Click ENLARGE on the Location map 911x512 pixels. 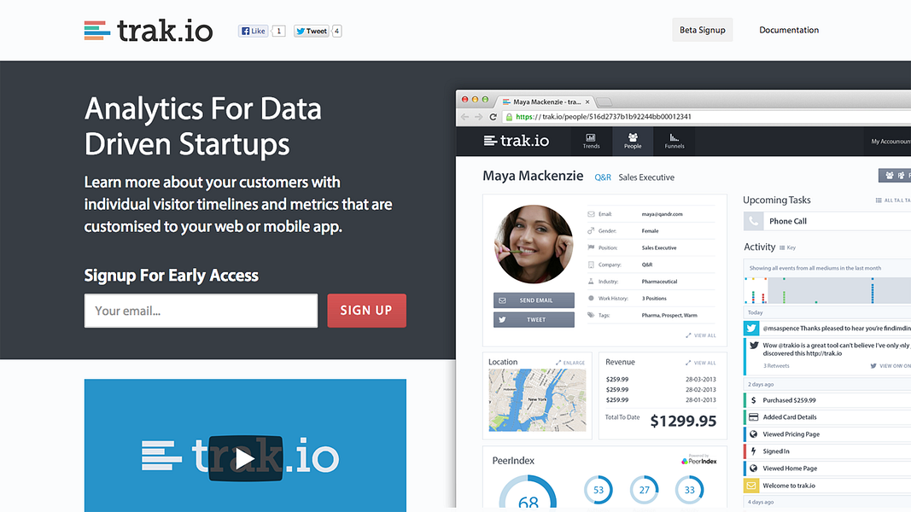point(570,363)
